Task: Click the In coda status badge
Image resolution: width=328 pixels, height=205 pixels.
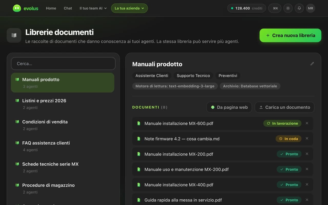Action: (x=289, y=139)
